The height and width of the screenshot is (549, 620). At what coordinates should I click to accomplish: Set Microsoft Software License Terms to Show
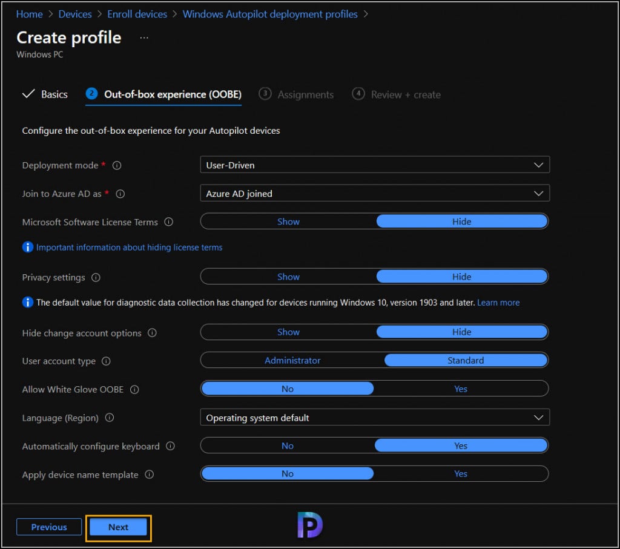click(288, 222)
